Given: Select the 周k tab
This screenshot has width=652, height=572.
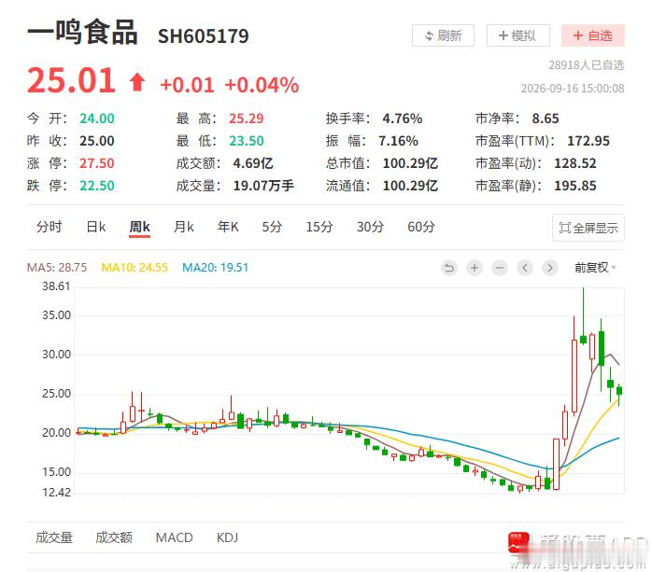Looking at the screenshot, I should 139,227.
